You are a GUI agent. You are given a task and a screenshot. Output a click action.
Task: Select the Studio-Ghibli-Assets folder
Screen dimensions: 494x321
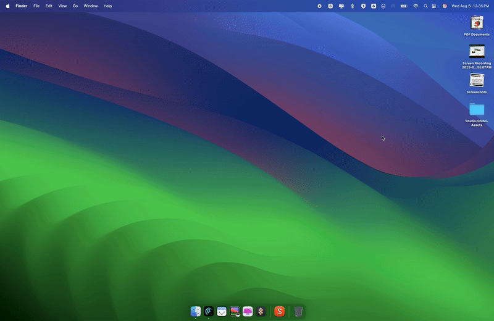pyautogui.click(x=477, y=110)
